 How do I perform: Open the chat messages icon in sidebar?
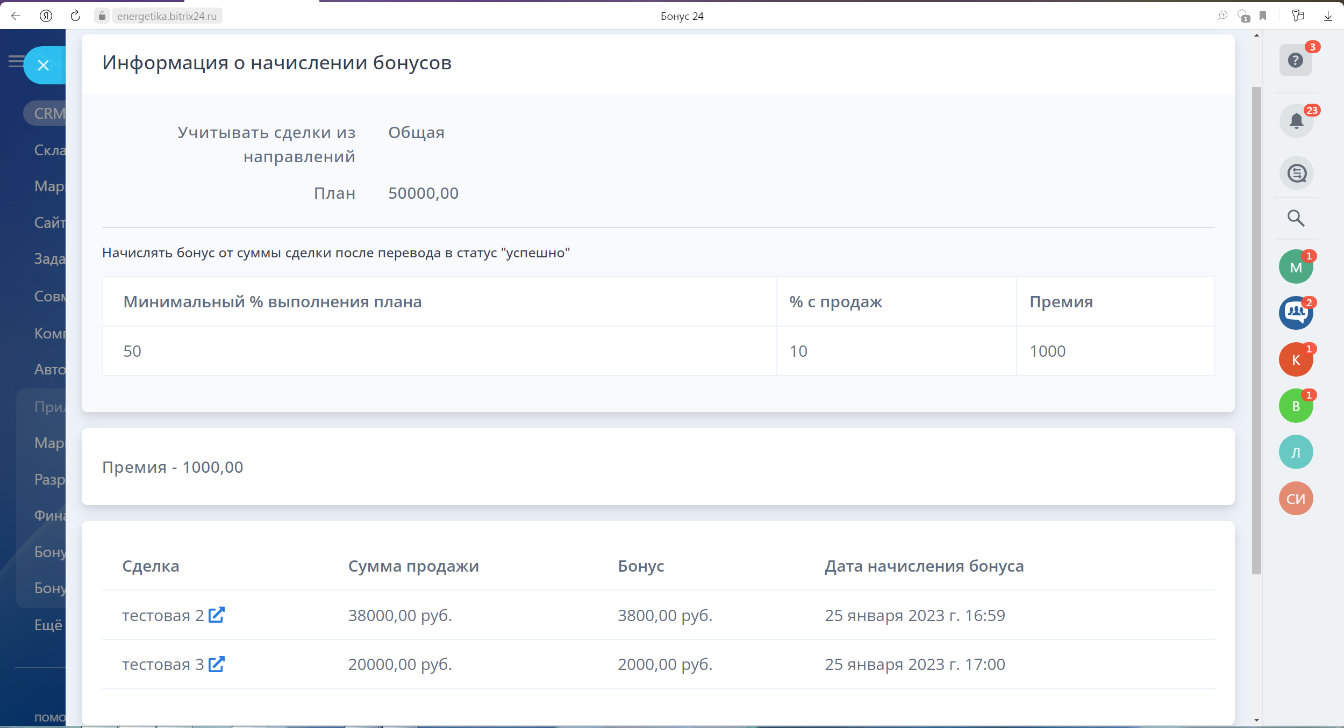coord(1296,173)
